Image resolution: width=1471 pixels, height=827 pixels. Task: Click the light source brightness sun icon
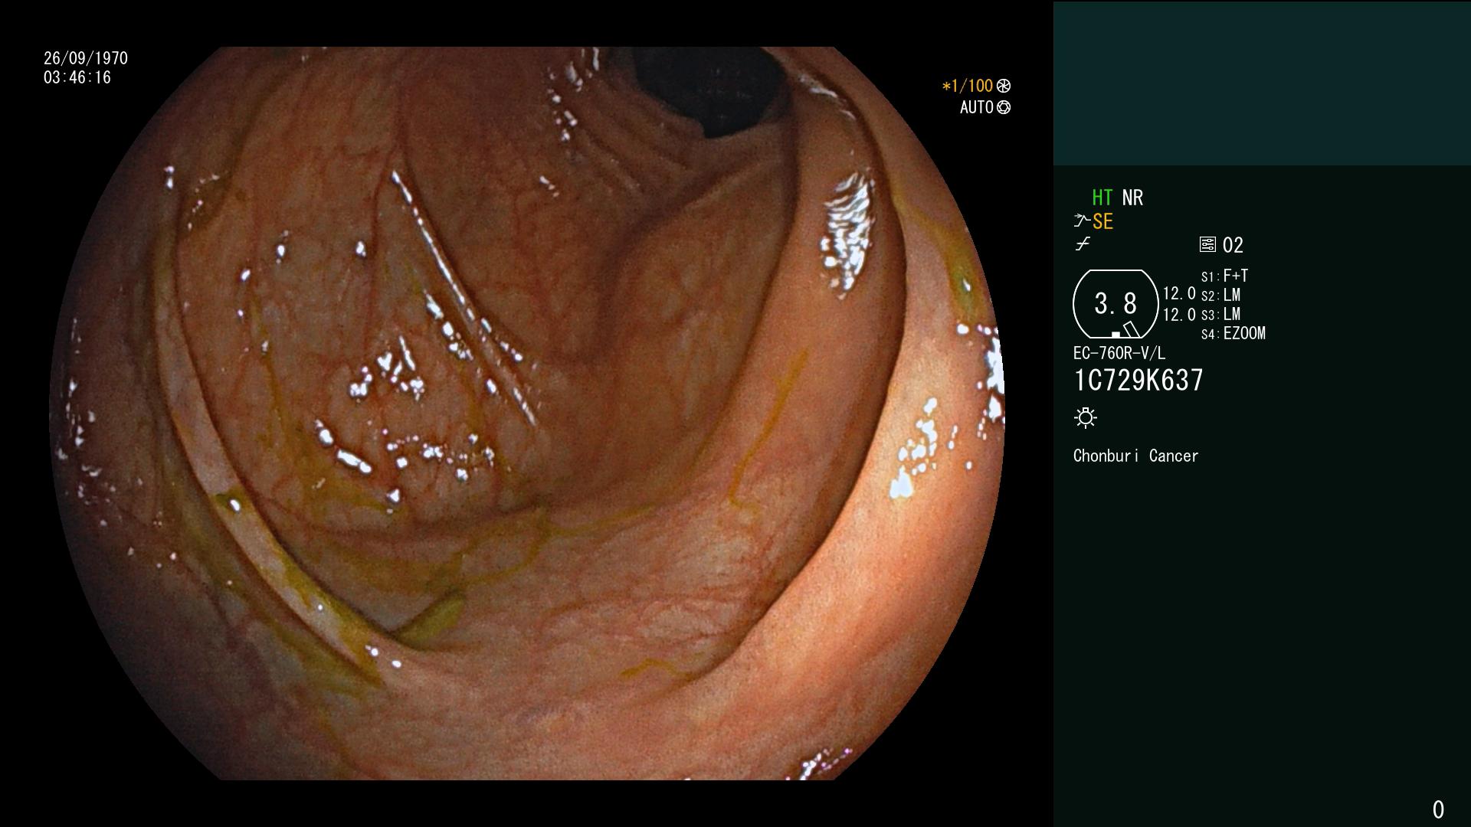pos(1086,417)
